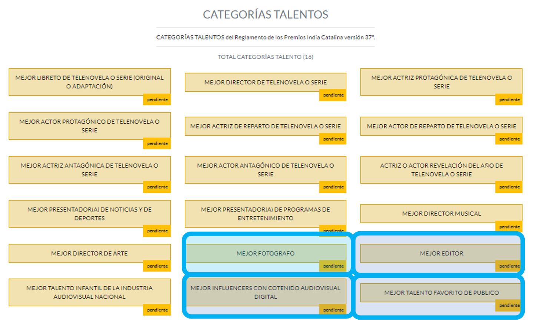Click pendiente badge under Mejor Fotografo

[x=333, y=266]
